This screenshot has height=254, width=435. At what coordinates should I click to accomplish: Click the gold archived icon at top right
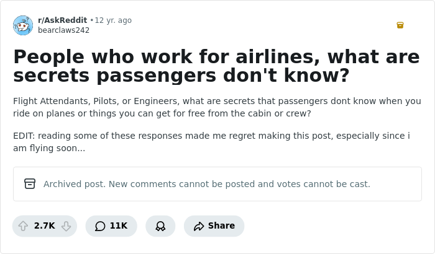400,25
